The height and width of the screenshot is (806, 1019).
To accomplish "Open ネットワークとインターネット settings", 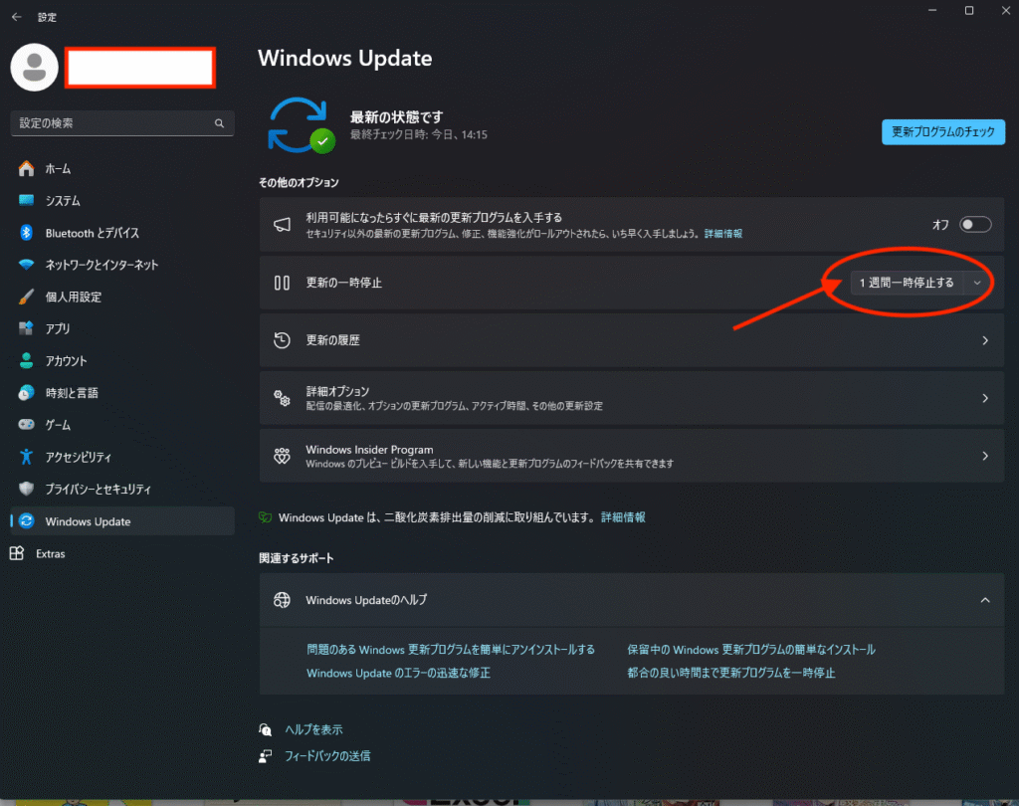I will click(122, 265).
